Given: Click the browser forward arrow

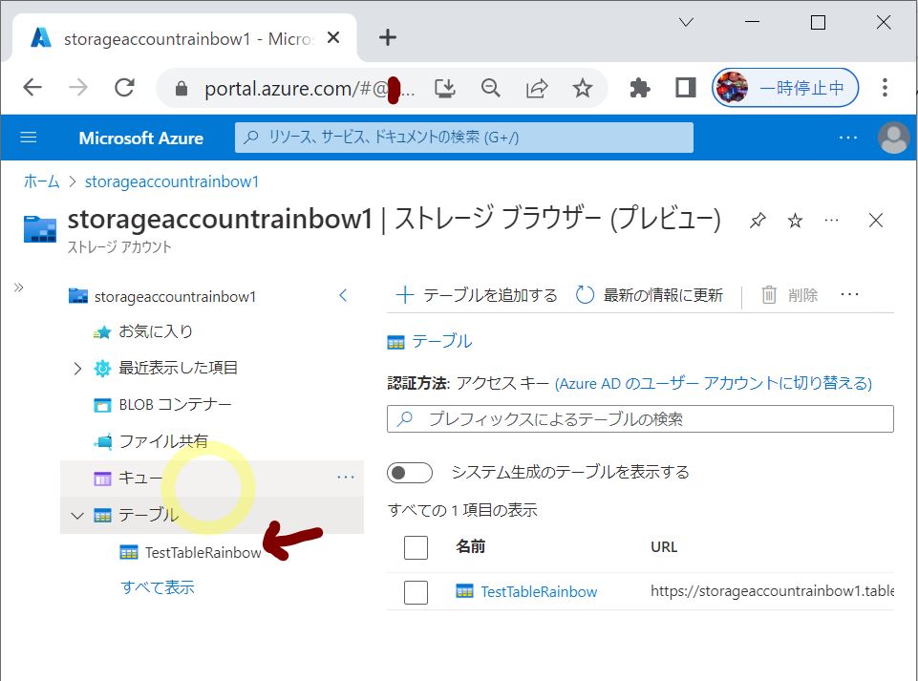Looking at the screenshot, I should point(78,88).
